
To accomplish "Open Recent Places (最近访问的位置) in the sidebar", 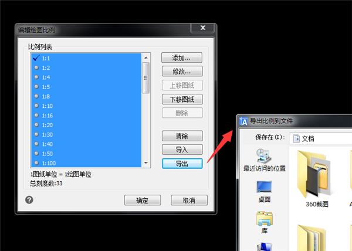I will pyautogui.click(x=264, y=160).
